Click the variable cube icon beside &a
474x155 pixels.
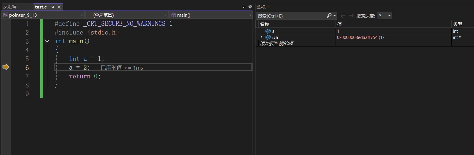268,37
